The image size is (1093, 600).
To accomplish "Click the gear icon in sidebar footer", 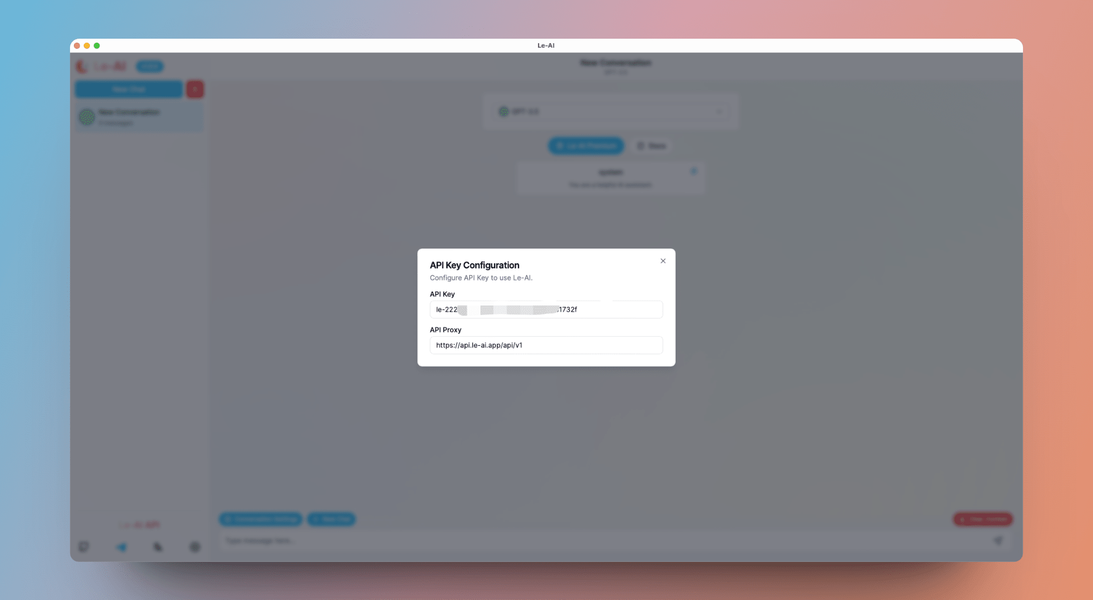I will pyautogui.click(x=195, y=547).
